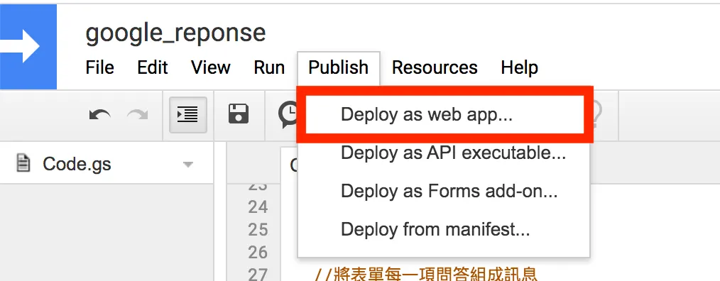Save the project with the floppy disk icon
Viewport: 720px width, 281px height.
tap(239, 114)
